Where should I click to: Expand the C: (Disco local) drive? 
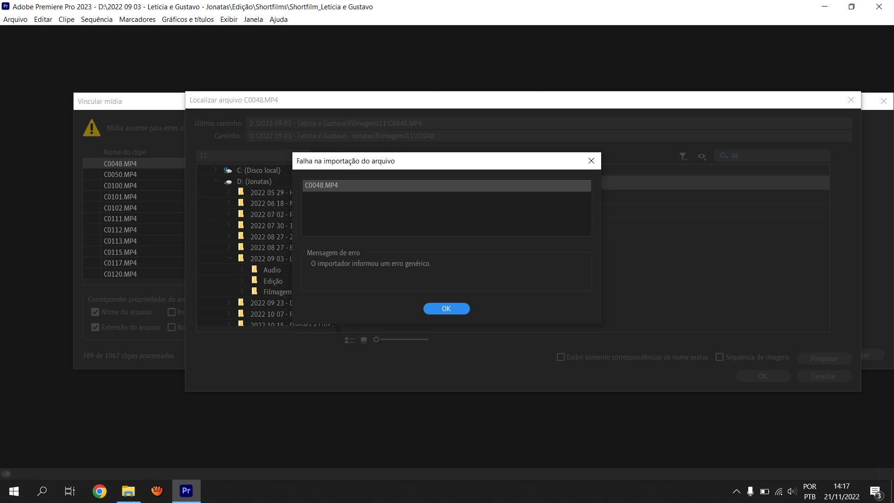[x=215, y=170]
